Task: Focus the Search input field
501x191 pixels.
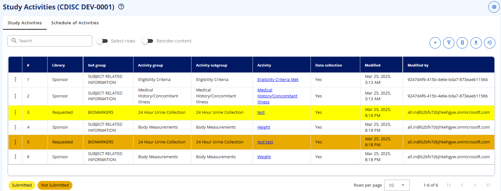Action: click(x=50, y=41)
